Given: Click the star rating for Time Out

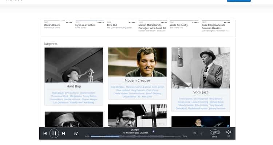Looking at the screenshot, I should click(x=132, y=22).
